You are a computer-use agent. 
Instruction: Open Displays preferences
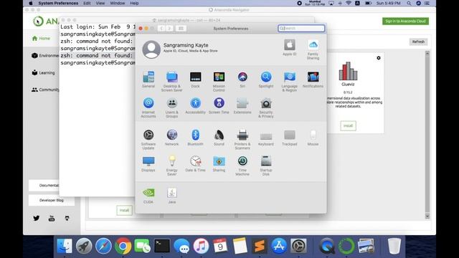148,163
